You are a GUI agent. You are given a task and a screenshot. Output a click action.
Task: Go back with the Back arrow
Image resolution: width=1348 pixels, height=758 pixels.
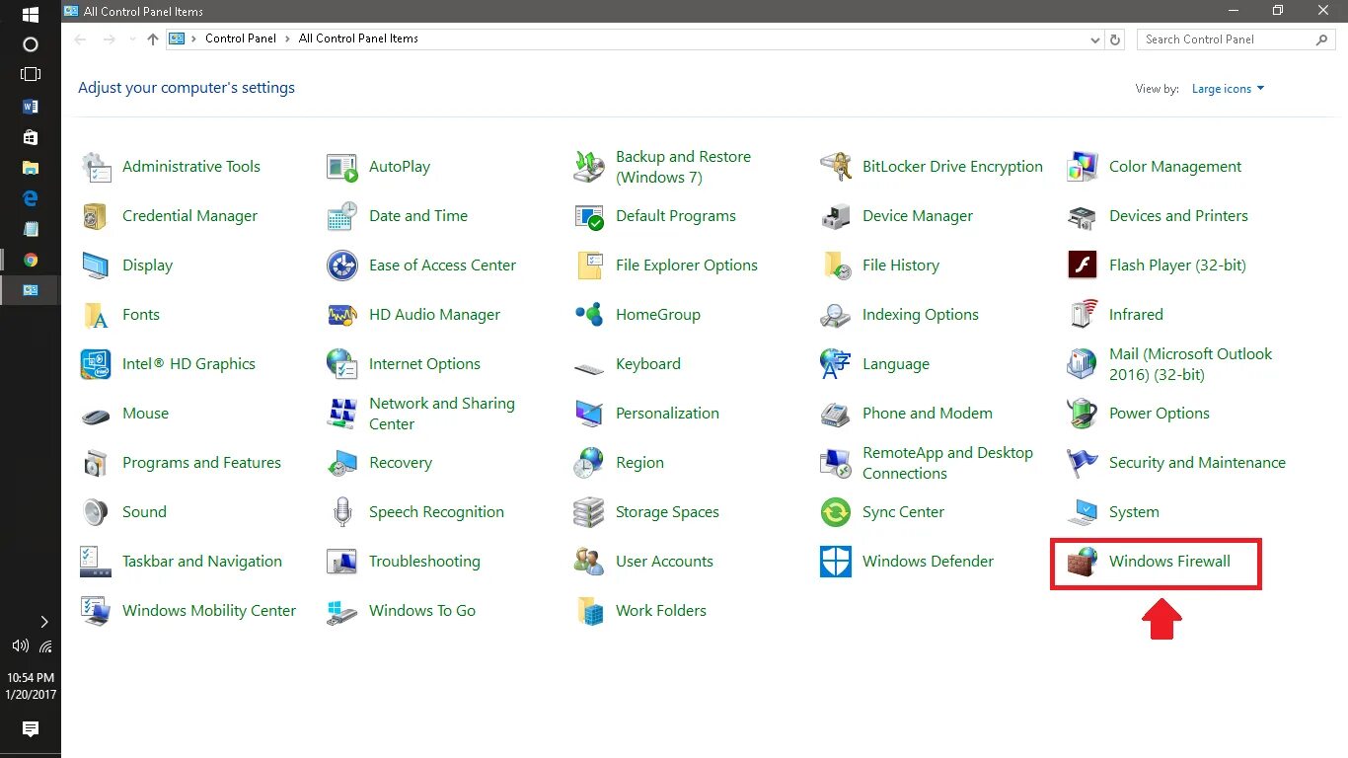[80, 39]
